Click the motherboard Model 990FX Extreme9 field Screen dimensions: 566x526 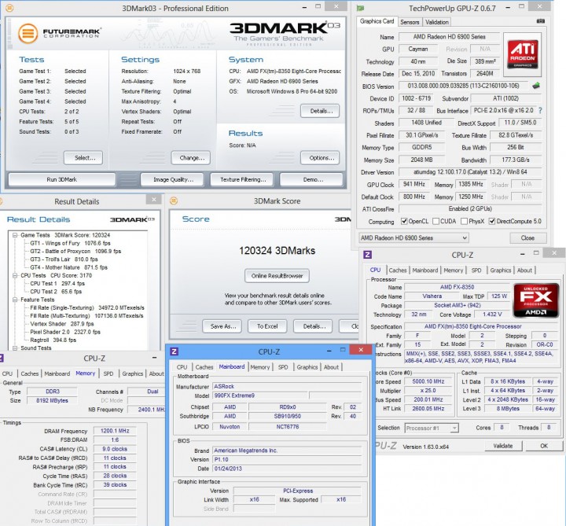click(259, 395)
